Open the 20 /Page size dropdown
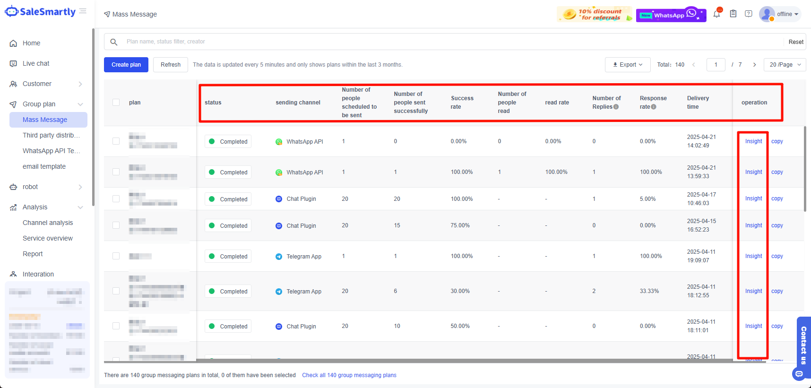811x388 pixels. 785,65
